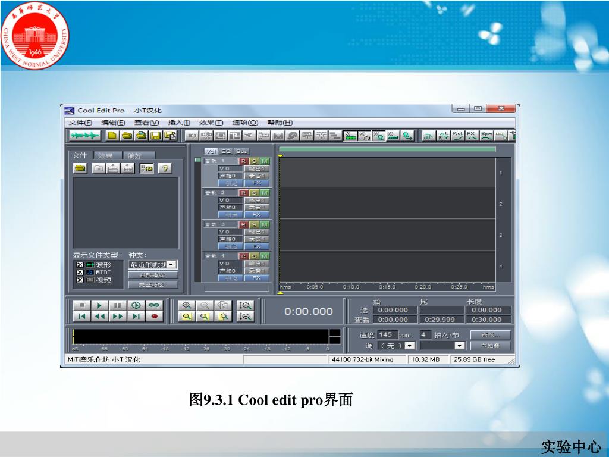Click the rewind button
Image resolution: width=609 pixels, height=457 pixels.
99,317
